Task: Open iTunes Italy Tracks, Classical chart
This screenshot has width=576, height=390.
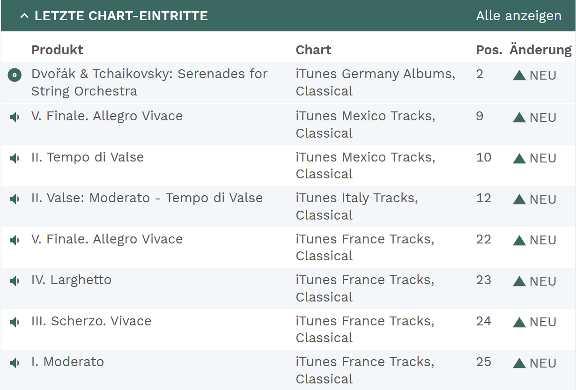Action: (x=356, y=206)
